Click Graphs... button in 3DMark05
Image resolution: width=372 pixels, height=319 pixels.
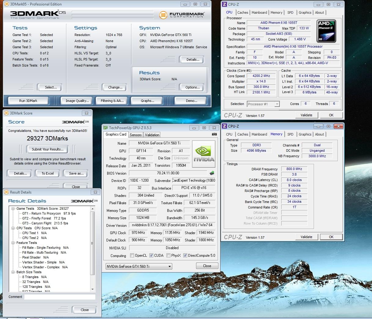tap(148, 101)
